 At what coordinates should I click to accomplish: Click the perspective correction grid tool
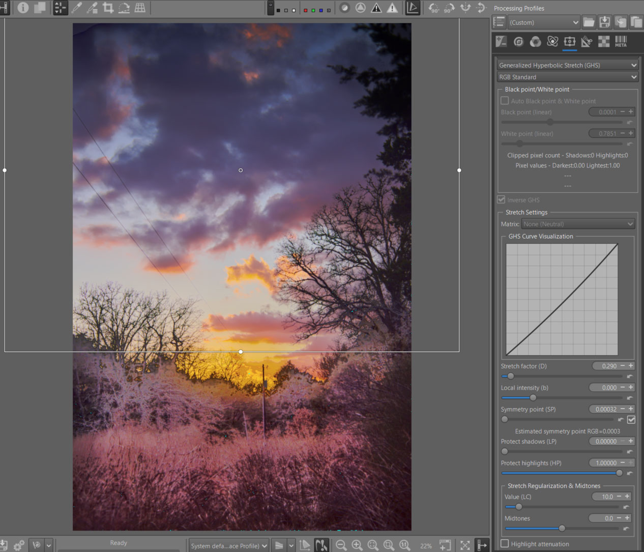[140, 8]
